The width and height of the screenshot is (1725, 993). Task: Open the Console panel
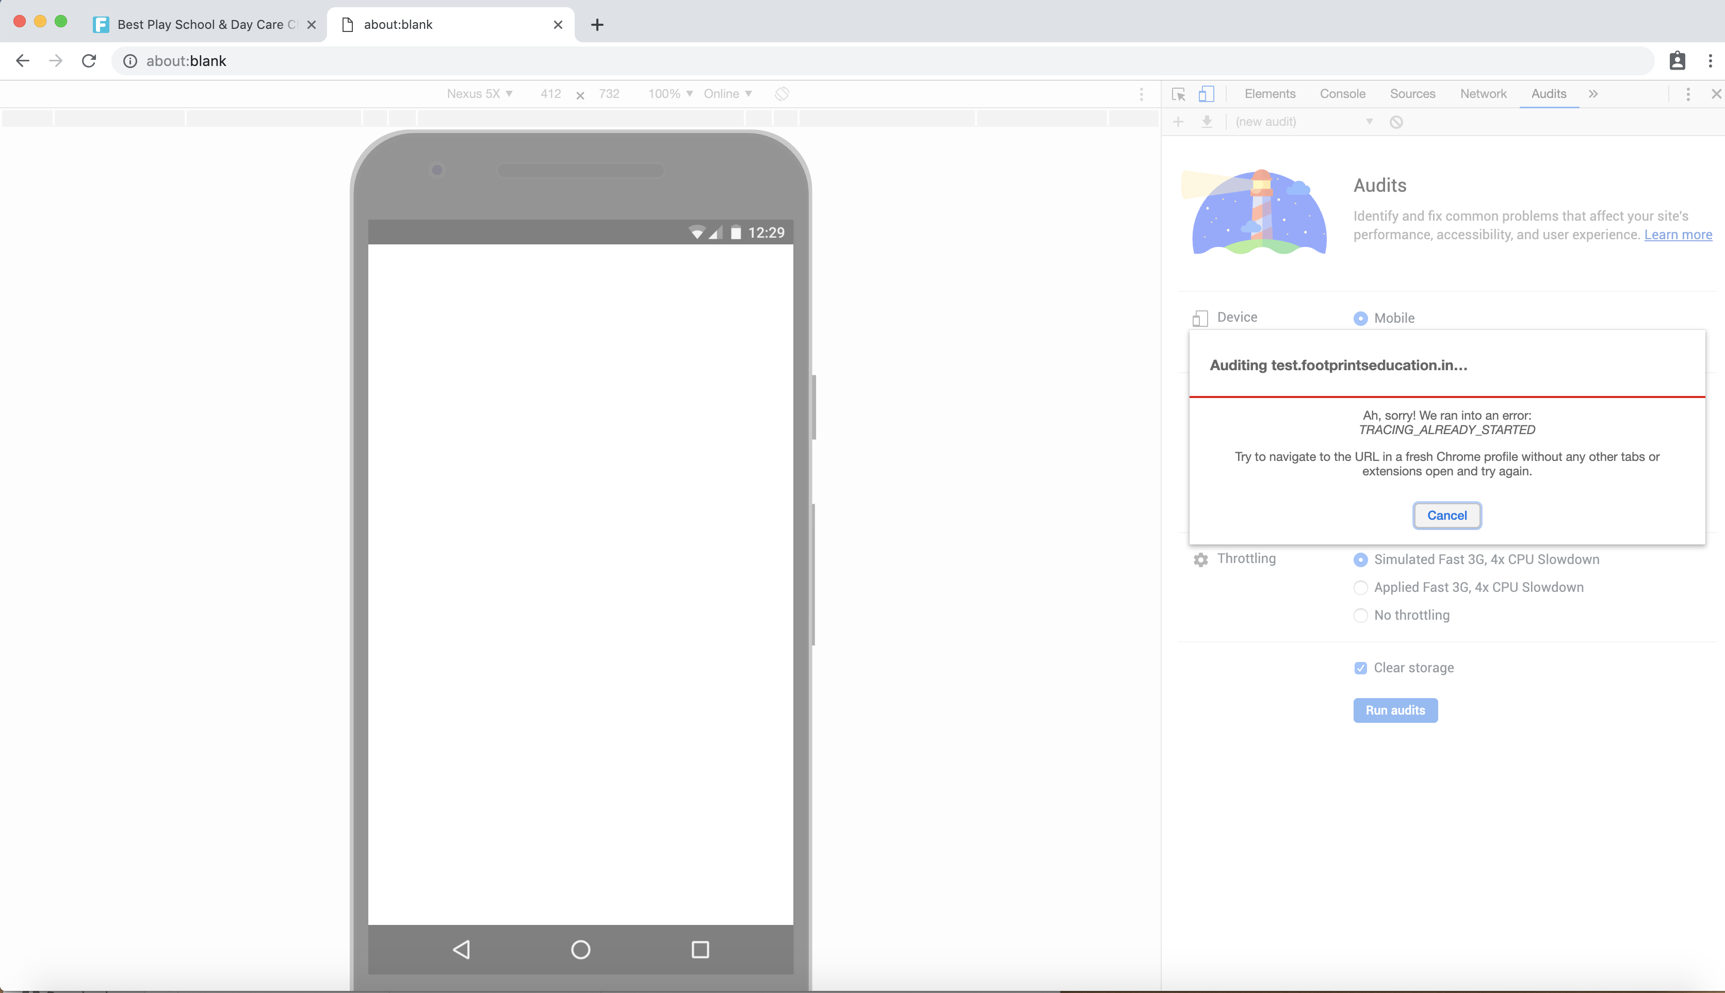click(x=1342, y=93)
